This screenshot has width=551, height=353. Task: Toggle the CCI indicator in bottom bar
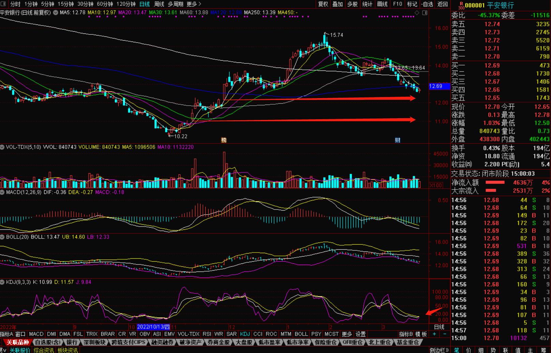pos(258,334)
